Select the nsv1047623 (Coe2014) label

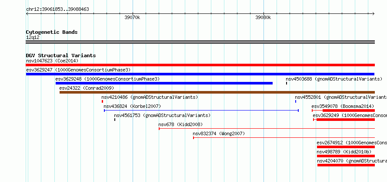(52, 61)
